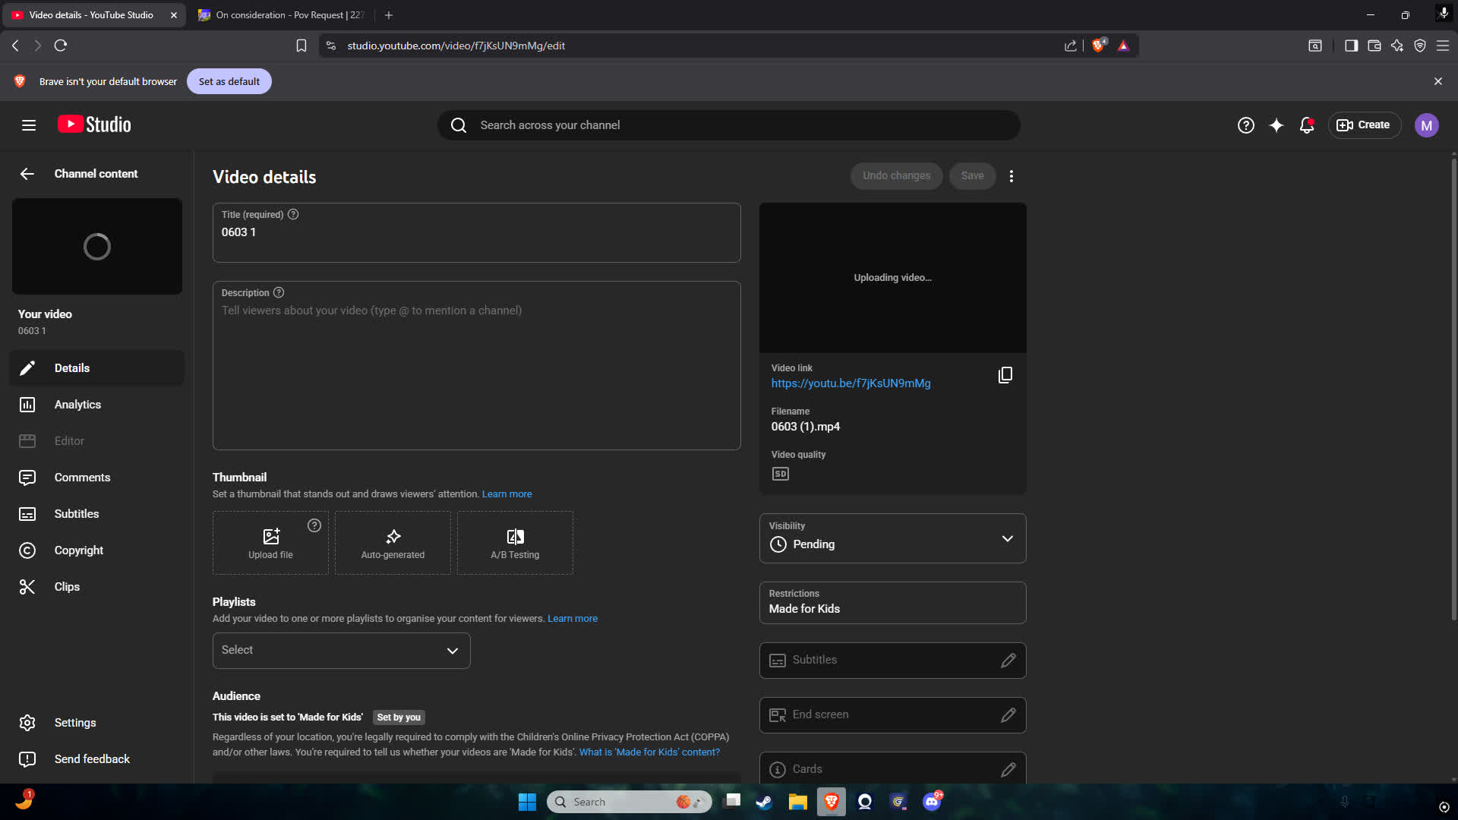Screen dimensions: 1458x820
Task: Open the Subtitles sidebar tab
Action: click(96, 514)
